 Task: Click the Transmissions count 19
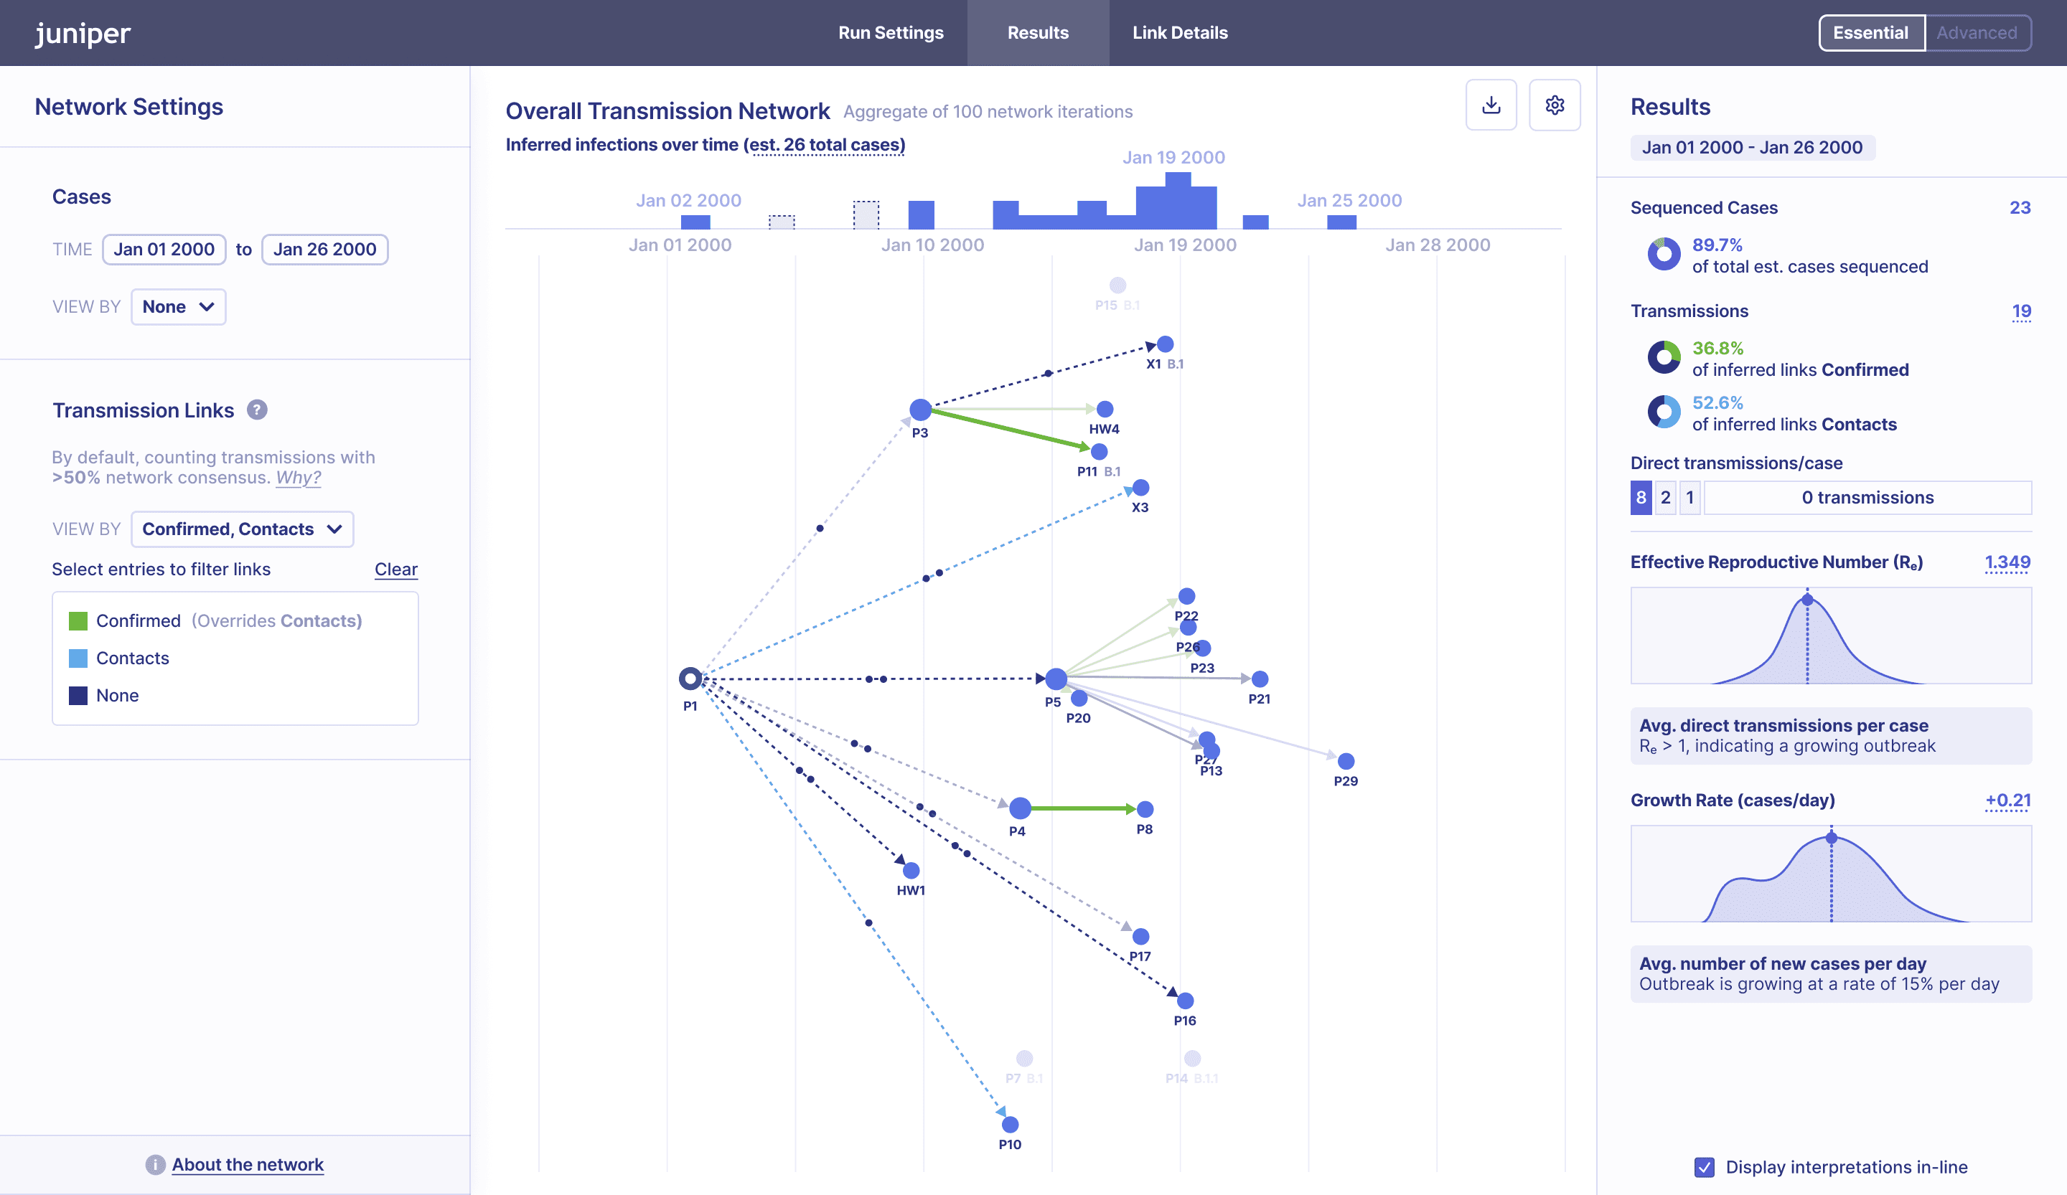click(2021, 311)
